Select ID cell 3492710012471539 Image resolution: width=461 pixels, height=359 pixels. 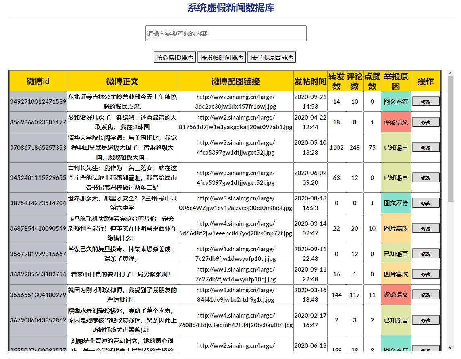click(x=38, y=101)
